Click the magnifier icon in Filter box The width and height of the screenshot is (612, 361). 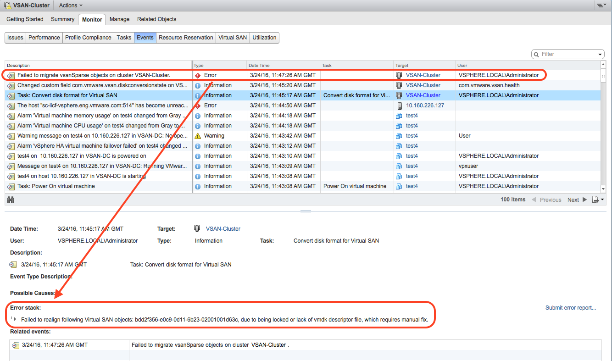pyautogui.click(x=536, y=54)
